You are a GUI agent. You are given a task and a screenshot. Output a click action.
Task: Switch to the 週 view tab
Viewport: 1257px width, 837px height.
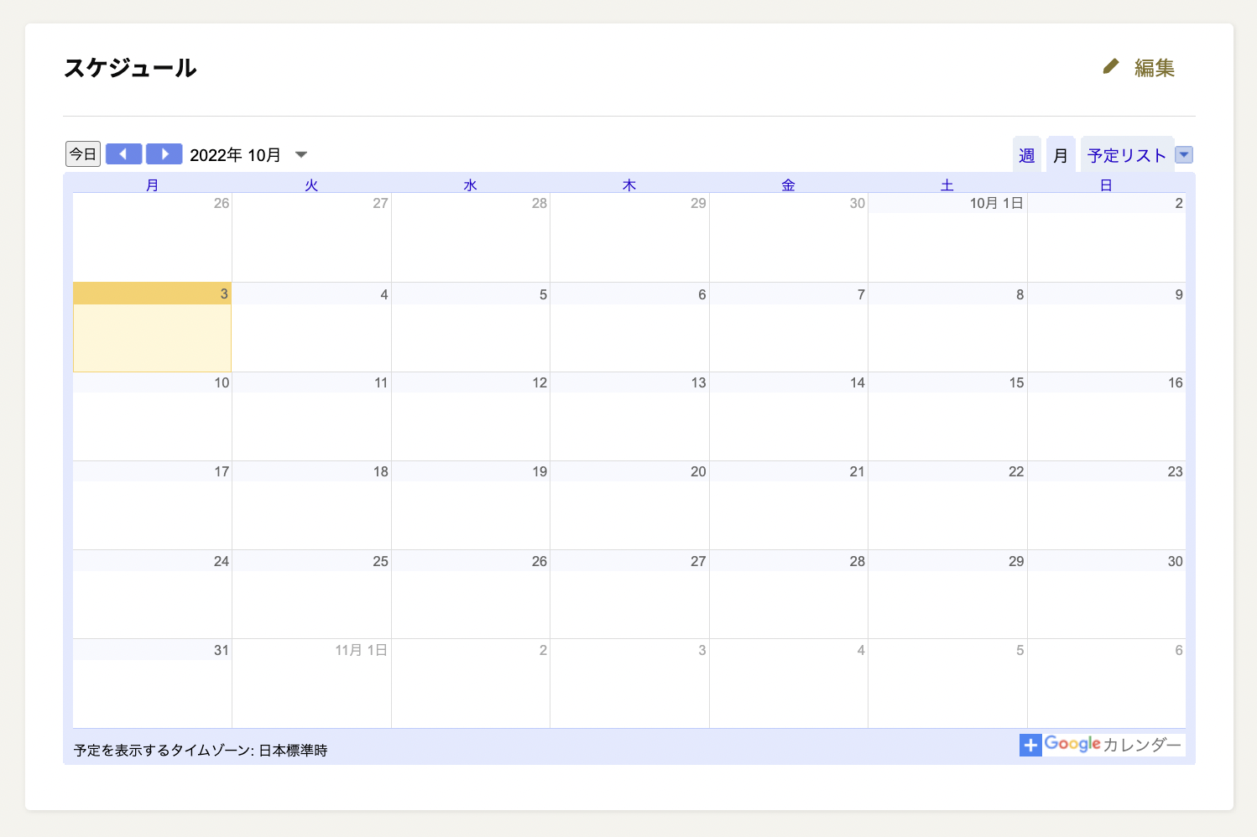pyautogui.click(x=1026, y=156)
